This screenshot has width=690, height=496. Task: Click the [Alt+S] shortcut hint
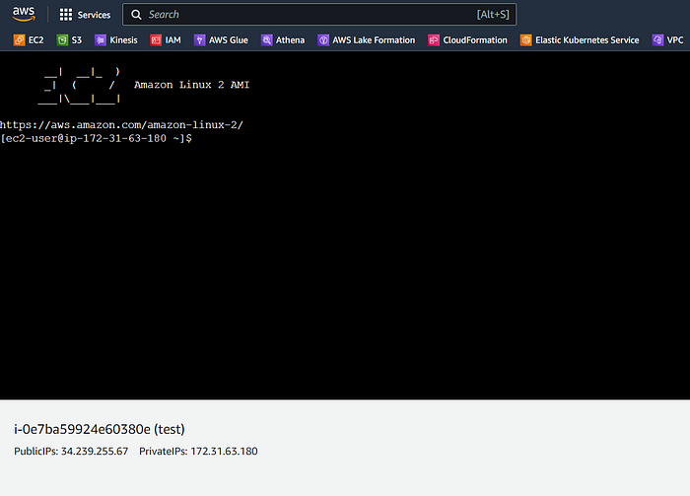pos(493,15)
